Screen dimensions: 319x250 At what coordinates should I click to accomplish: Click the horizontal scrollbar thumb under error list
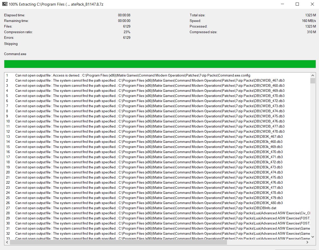[x=118, y=242]
